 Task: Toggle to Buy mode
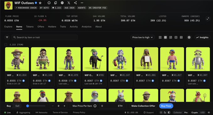9,106
